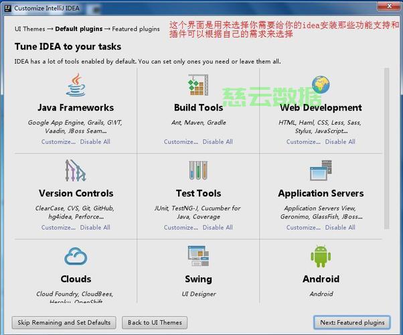This screenshot has height=335, width=403.
Task: Open Customize for Web Development
Action: 303,142
